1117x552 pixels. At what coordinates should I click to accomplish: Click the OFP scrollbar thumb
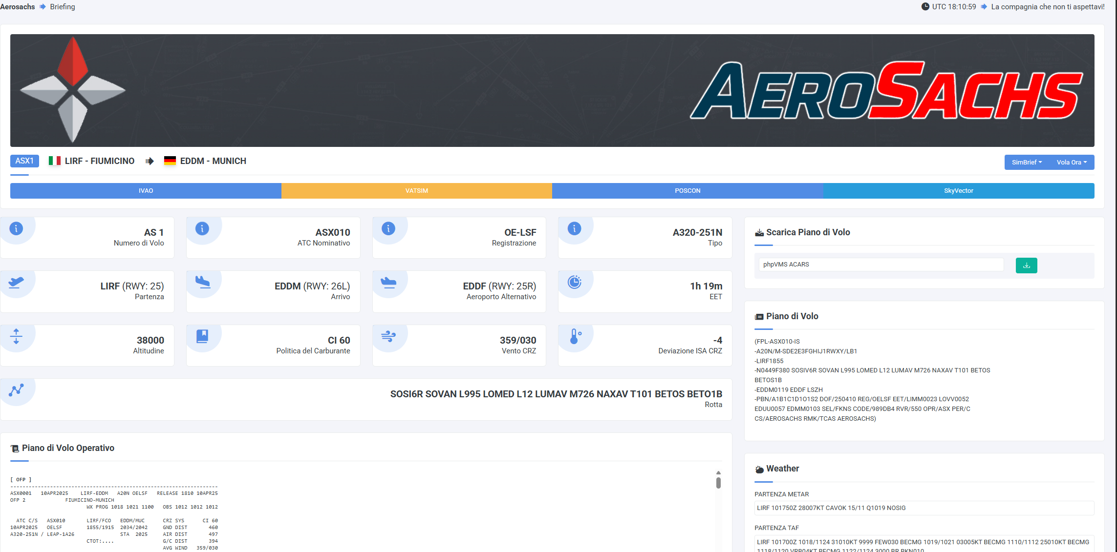[x=718, y=483]
